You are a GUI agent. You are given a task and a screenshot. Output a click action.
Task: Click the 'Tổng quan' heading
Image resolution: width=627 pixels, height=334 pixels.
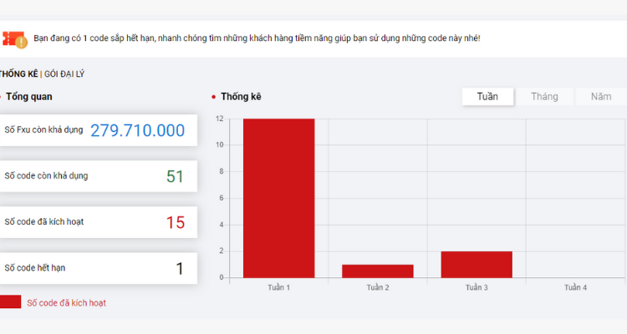[x=28, y=97]
